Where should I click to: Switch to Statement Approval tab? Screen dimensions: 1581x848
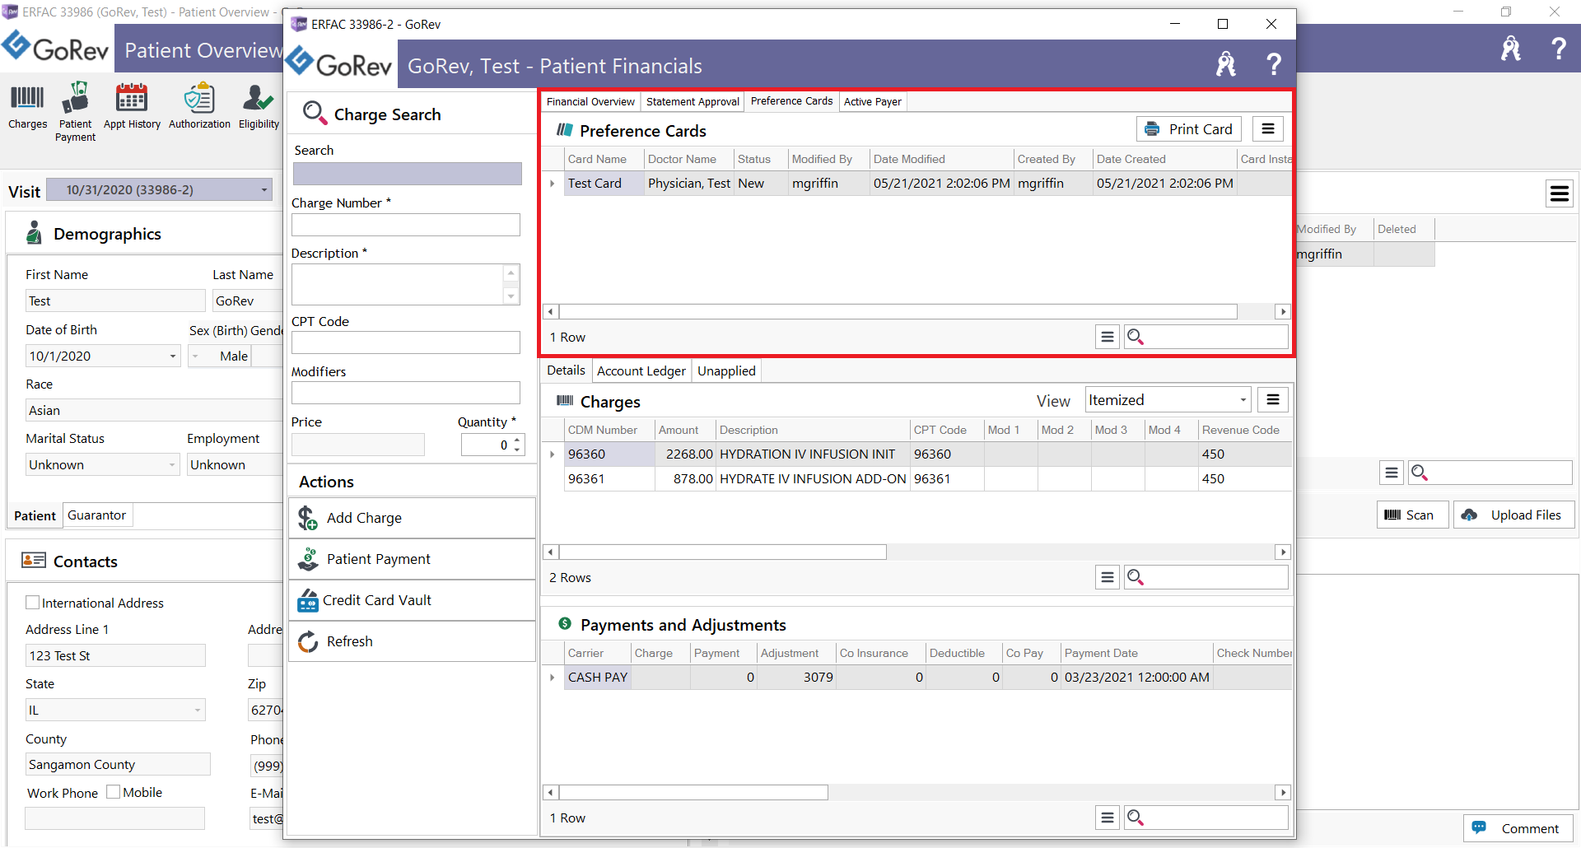[x=693, y=102]
